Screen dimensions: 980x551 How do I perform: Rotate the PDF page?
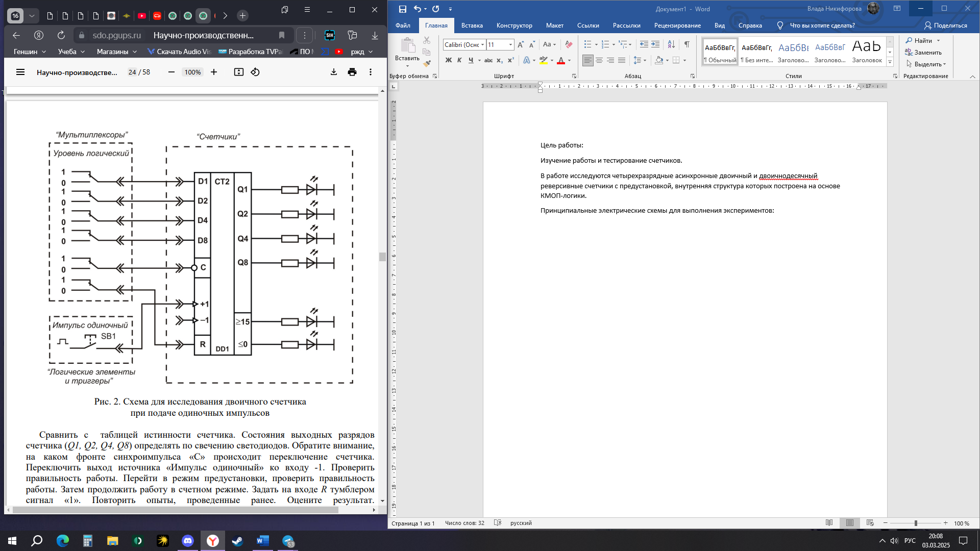pyautogui.click(x=255, y=72)
